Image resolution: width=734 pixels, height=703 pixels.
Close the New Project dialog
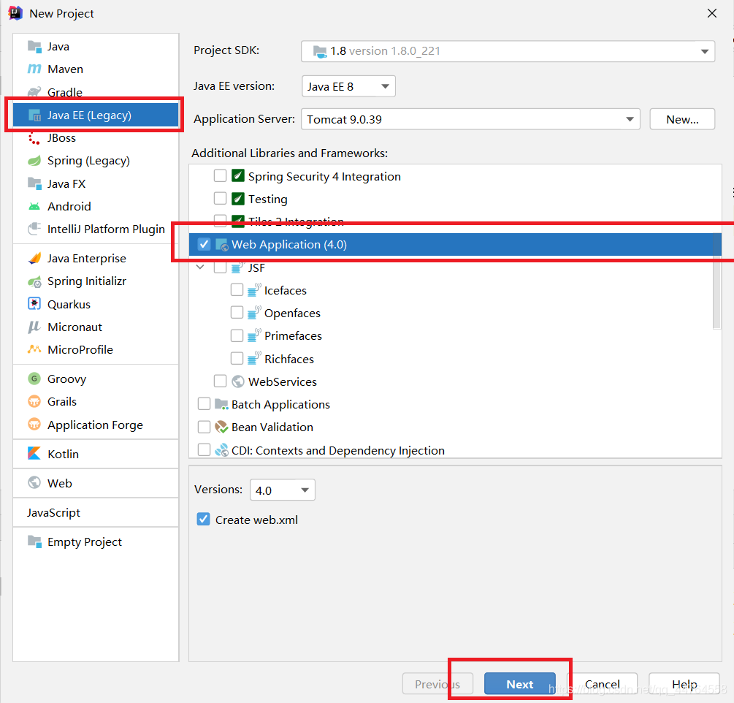point(711,13)
